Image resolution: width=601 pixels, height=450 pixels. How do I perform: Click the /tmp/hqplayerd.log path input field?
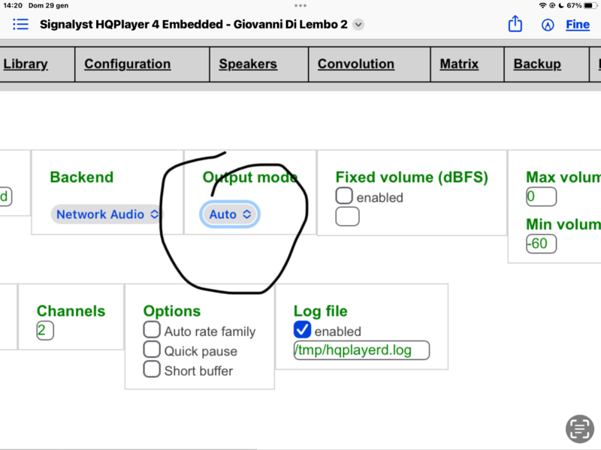click(362, 350)
